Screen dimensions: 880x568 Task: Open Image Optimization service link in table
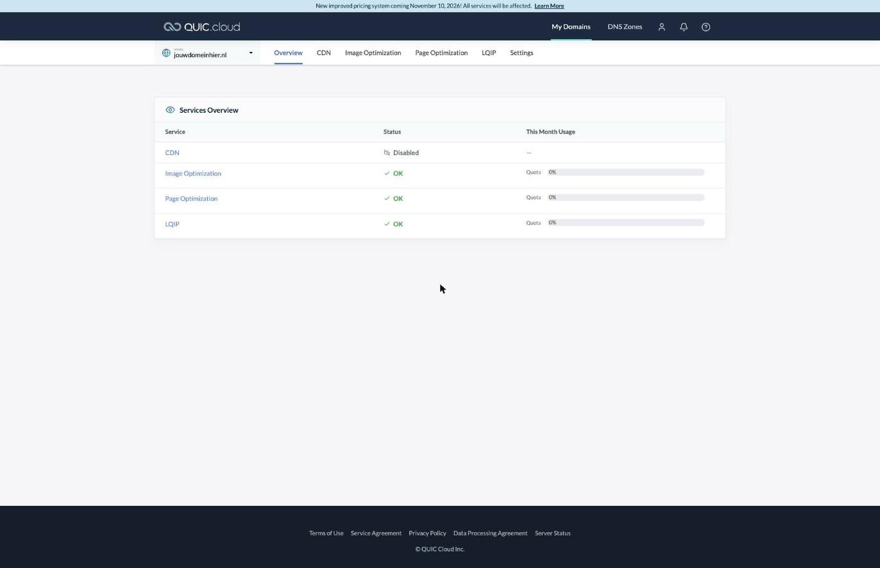pos(193,174)
